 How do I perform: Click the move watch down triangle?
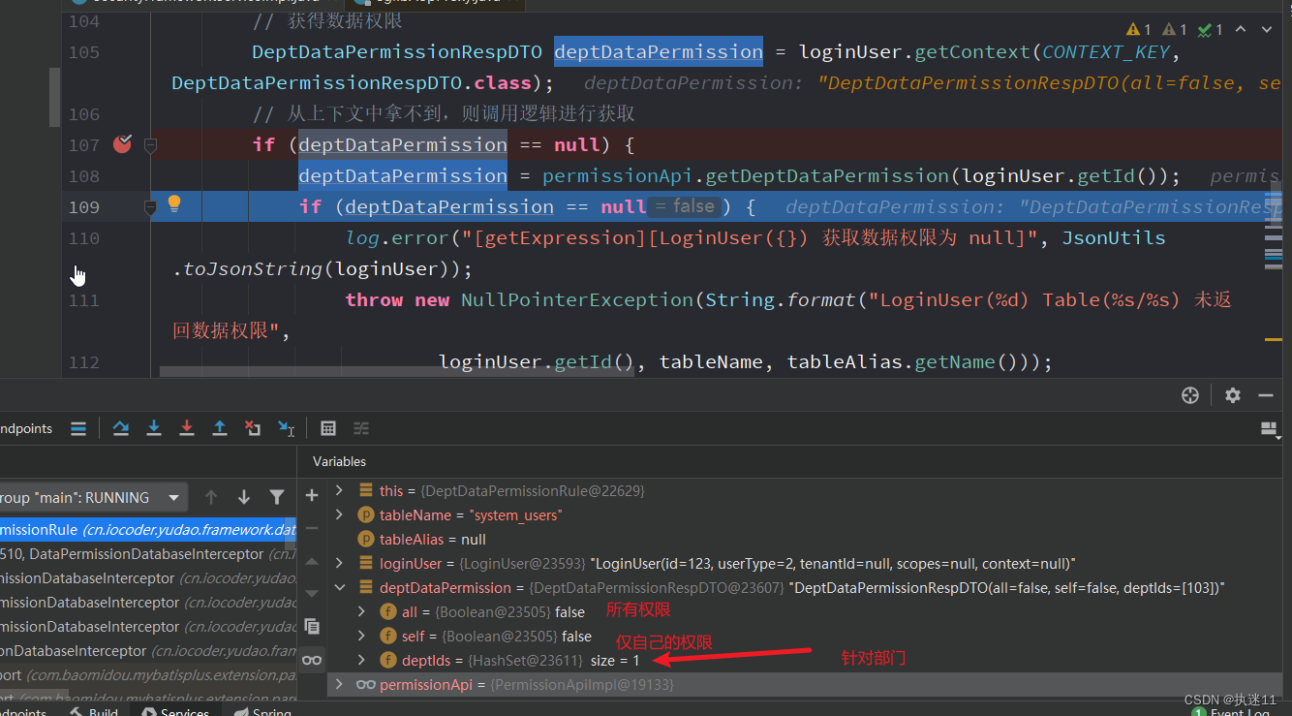tap(312, 593)
